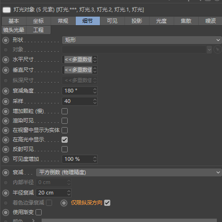Click the 水平尺寸 stepper arrows

tap(95, 60)
